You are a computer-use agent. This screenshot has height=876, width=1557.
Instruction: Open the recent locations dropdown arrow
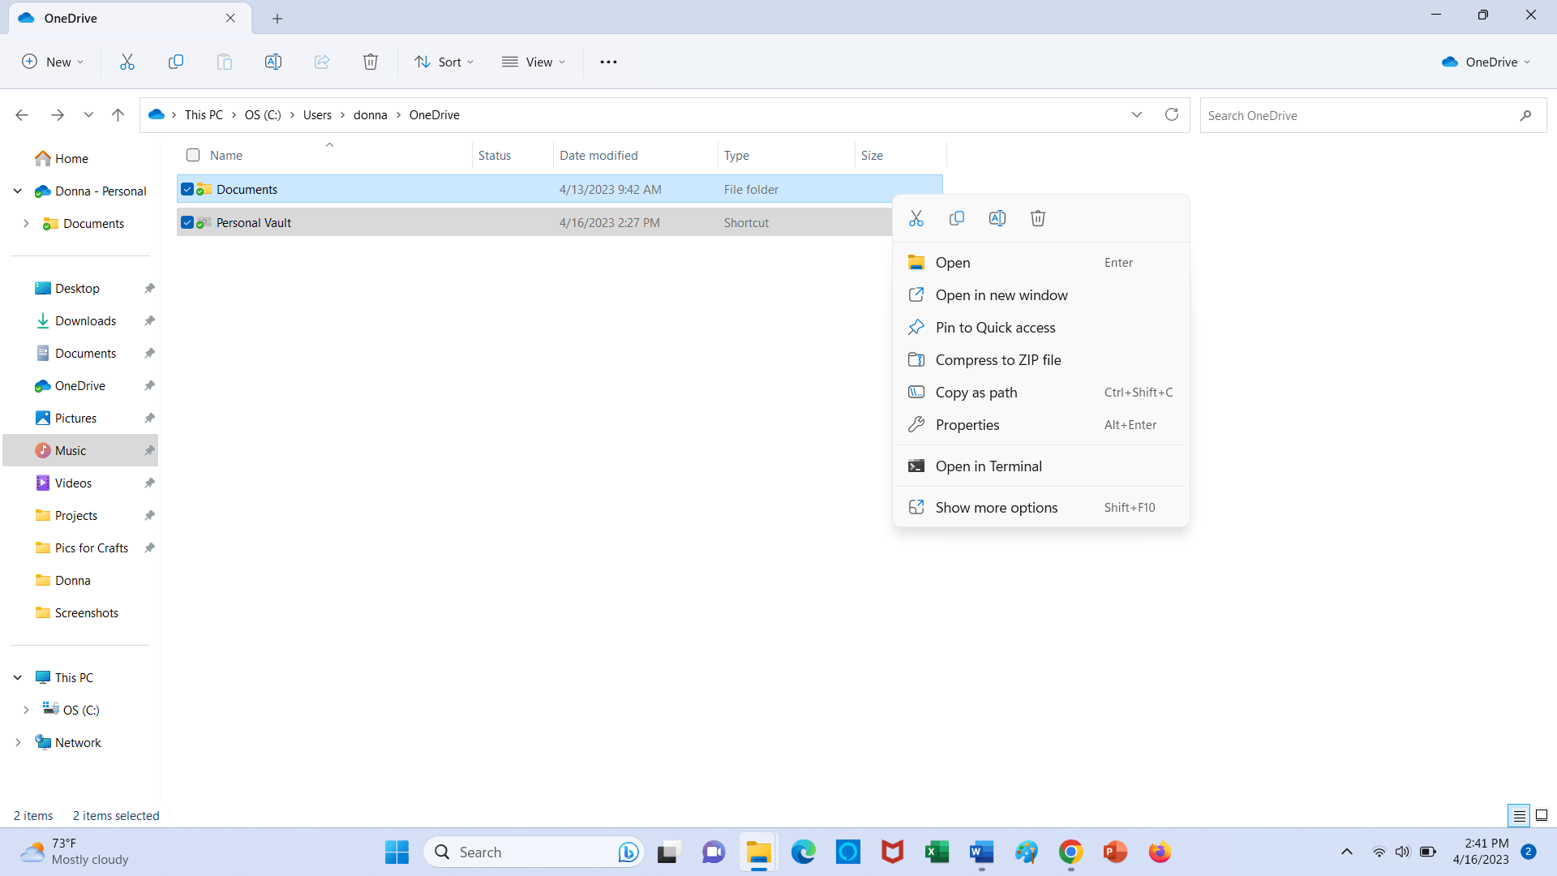point(88,115)
